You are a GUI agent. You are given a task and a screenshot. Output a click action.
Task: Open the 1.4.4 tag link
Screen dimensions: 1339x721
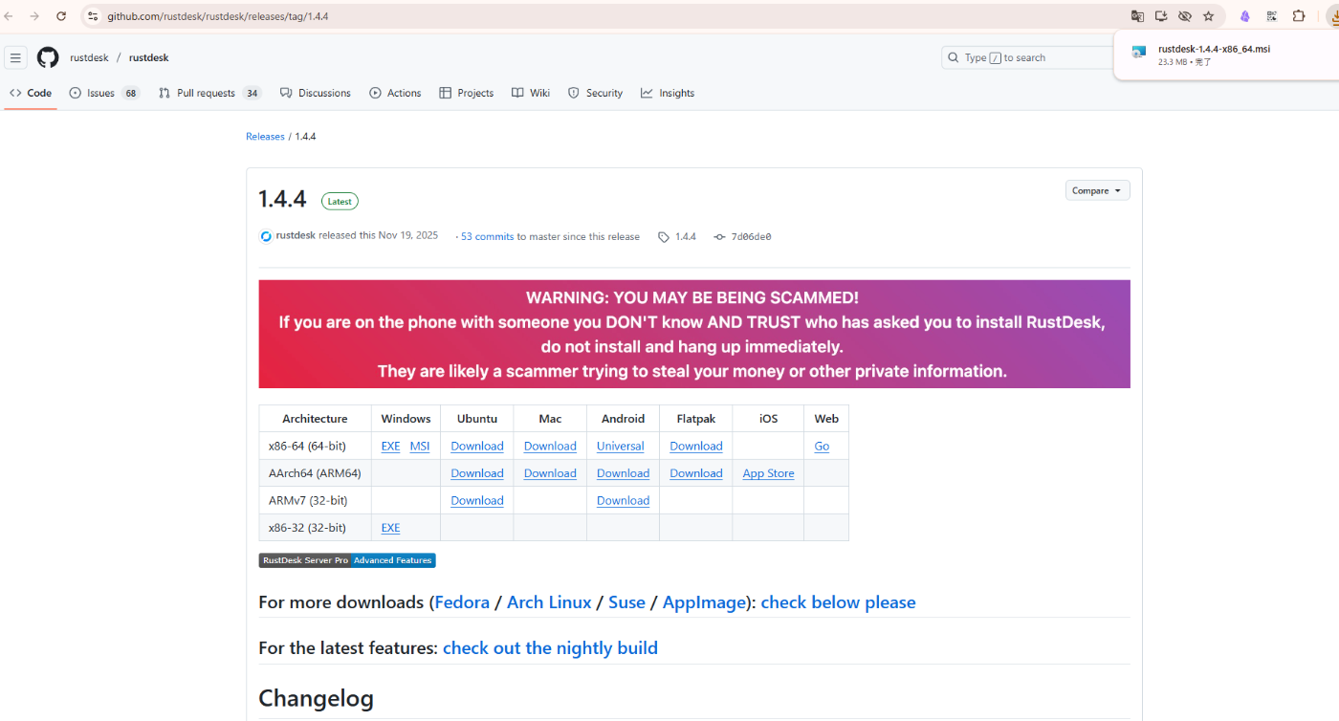686,236
